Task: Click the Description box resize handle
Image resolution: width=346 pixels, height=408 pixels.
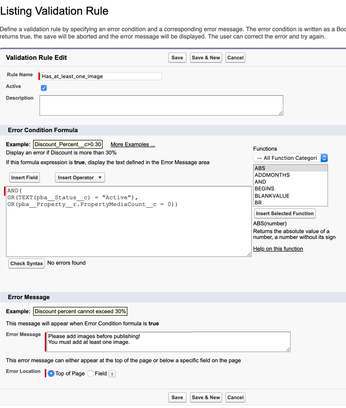Action: [281, 113]
